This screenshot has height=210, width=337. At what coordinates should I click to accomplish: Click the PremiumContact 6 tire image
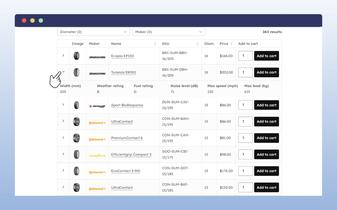point(76,138)
